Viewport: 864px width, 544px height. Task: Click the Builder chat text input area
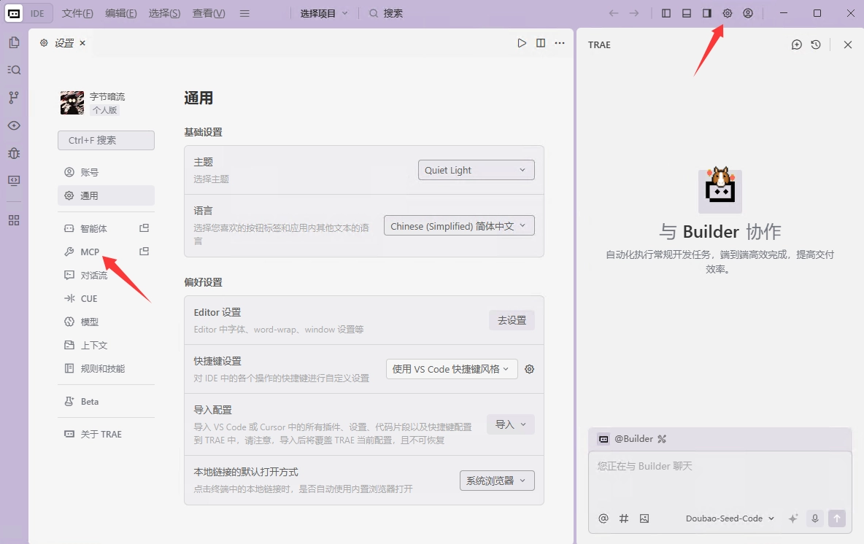pos(720,479)
